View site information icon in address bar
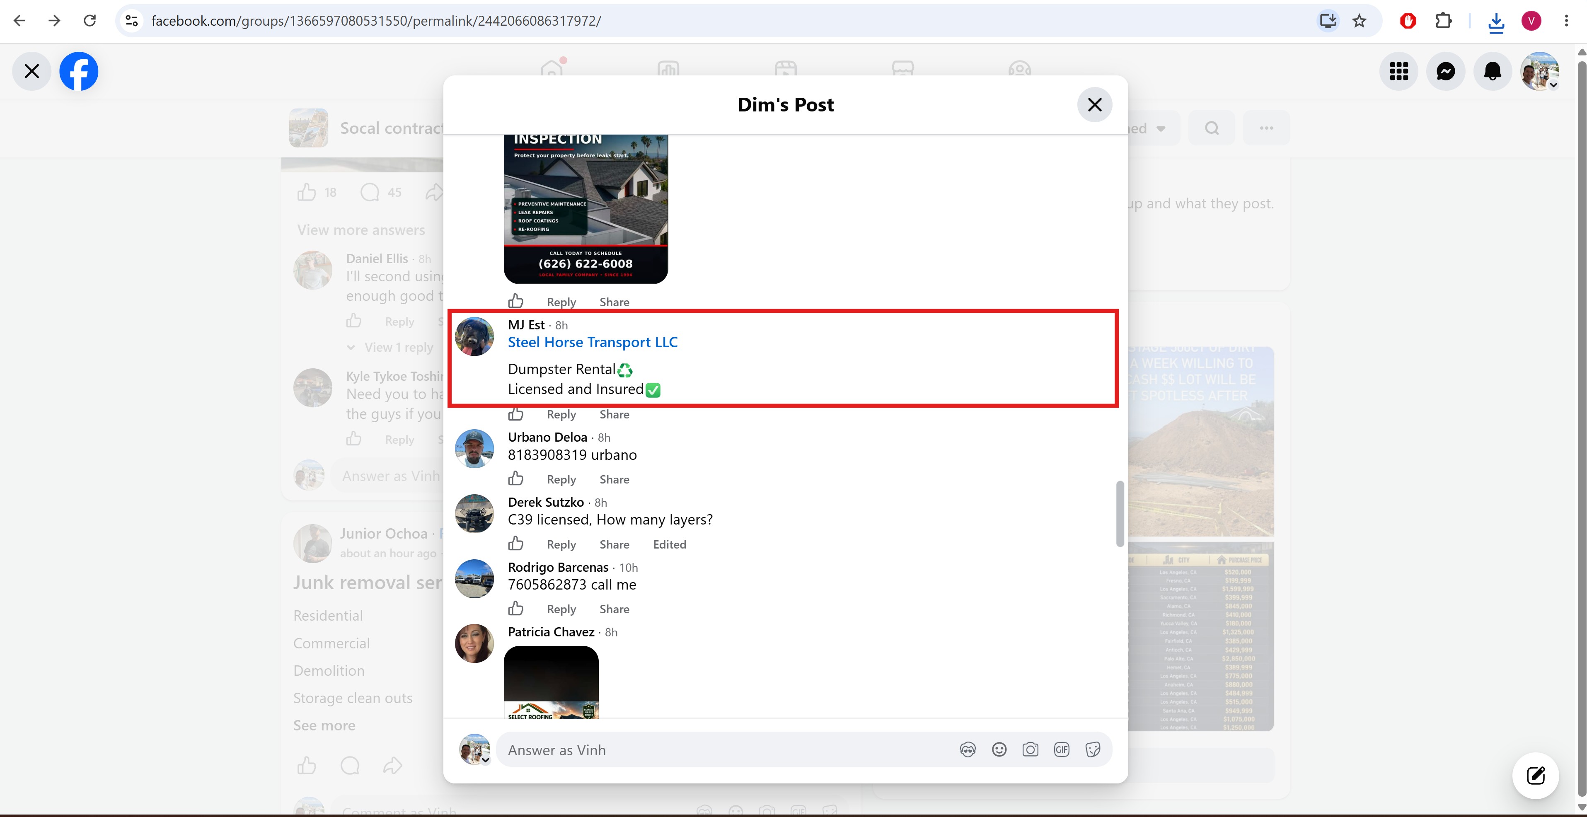Image resolution: width=1587 pixels, height=817 pixels. click(x=131, y=21)
